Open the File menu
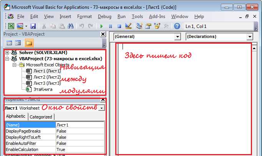Image resolution: width=262 pixels, height=156 pixels. [x=21, y=16]
